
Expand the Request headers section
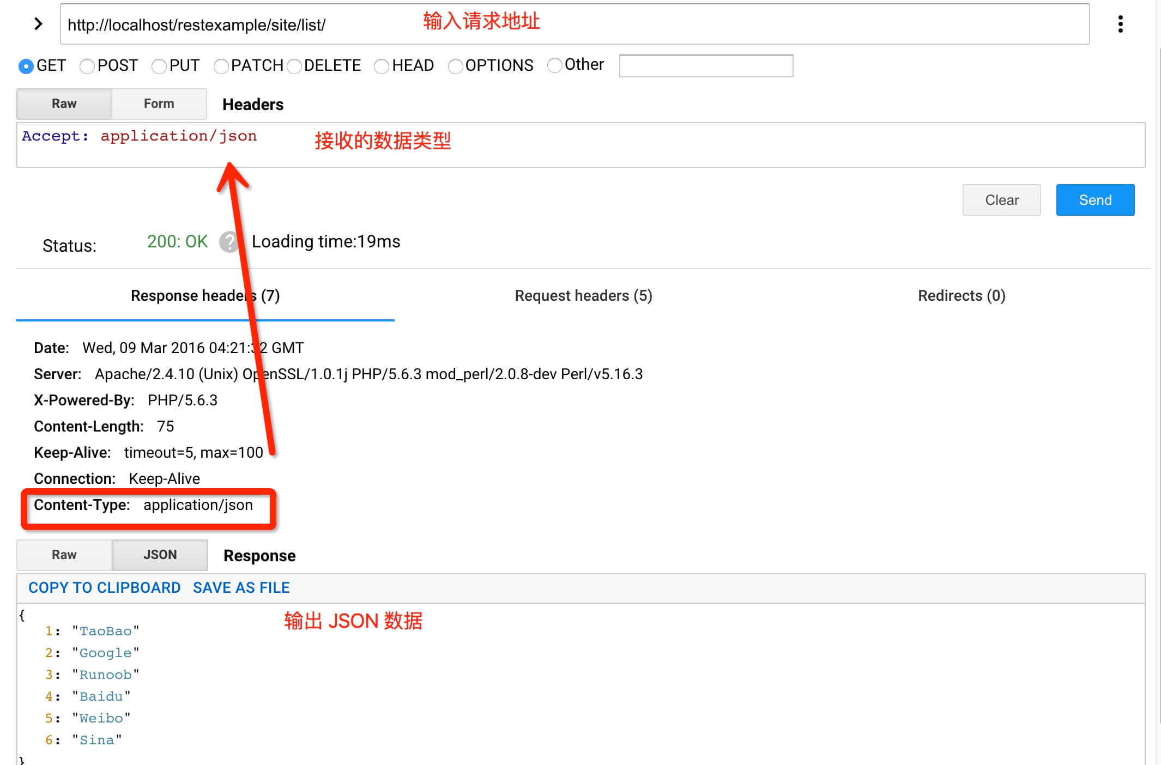583,295
